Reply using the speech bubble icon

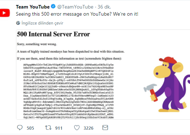(x=20, y=128)
